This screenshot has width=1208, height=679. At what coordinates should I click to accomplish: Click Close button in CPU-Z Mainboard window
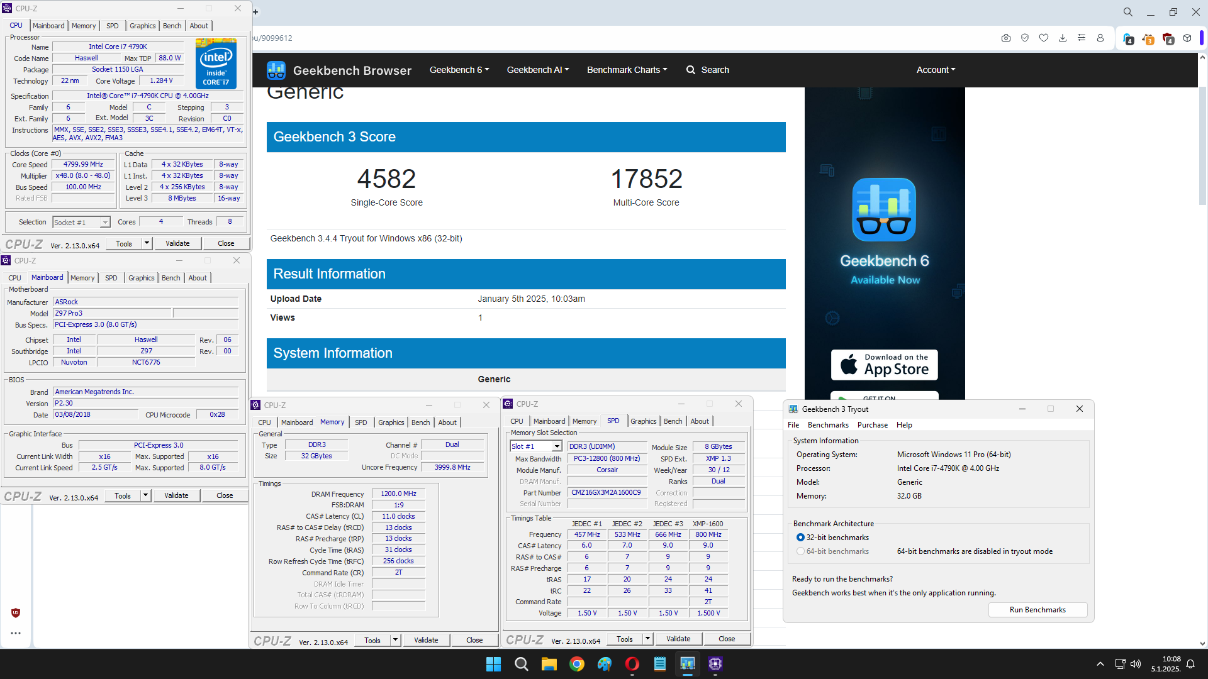[225, 495]
